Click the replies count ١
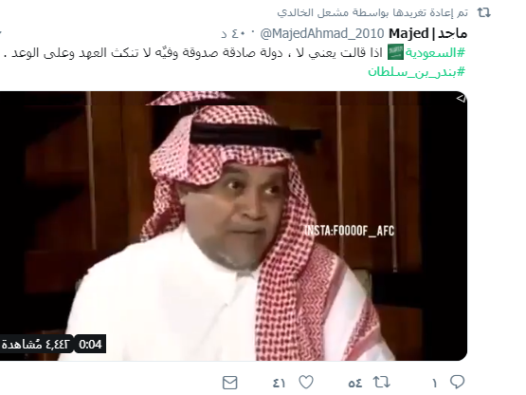The height and width of the screenshot is (395, 526). 434,384
